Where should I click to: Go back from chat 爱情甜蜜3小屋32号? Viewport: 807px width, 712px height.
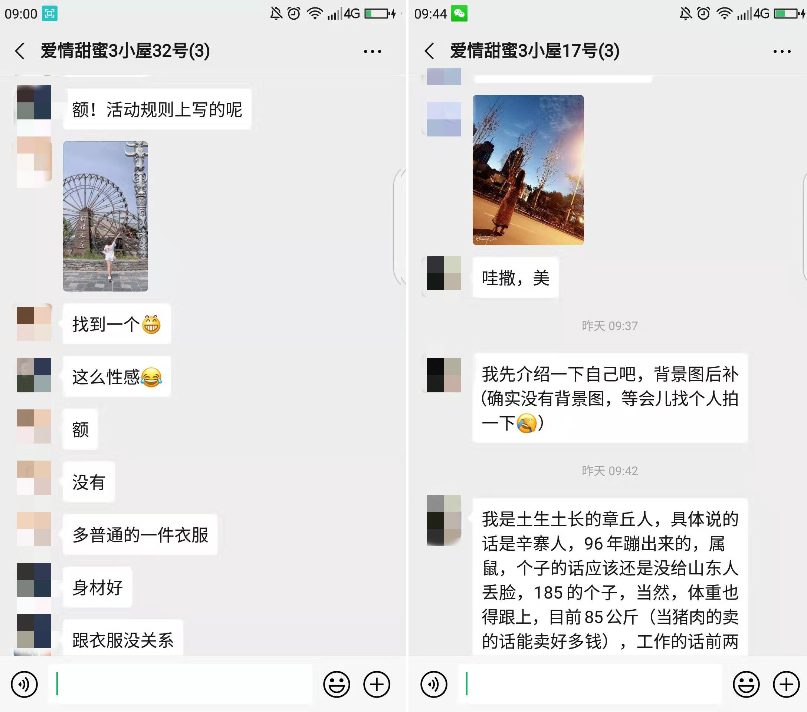(x=20, y=51)
